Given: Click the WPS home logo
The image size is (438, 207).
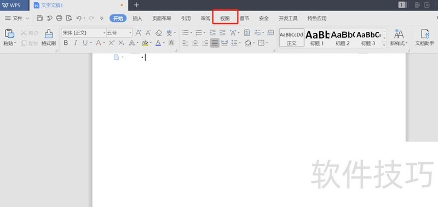Looking at the screenshot, I should point(11,5).
